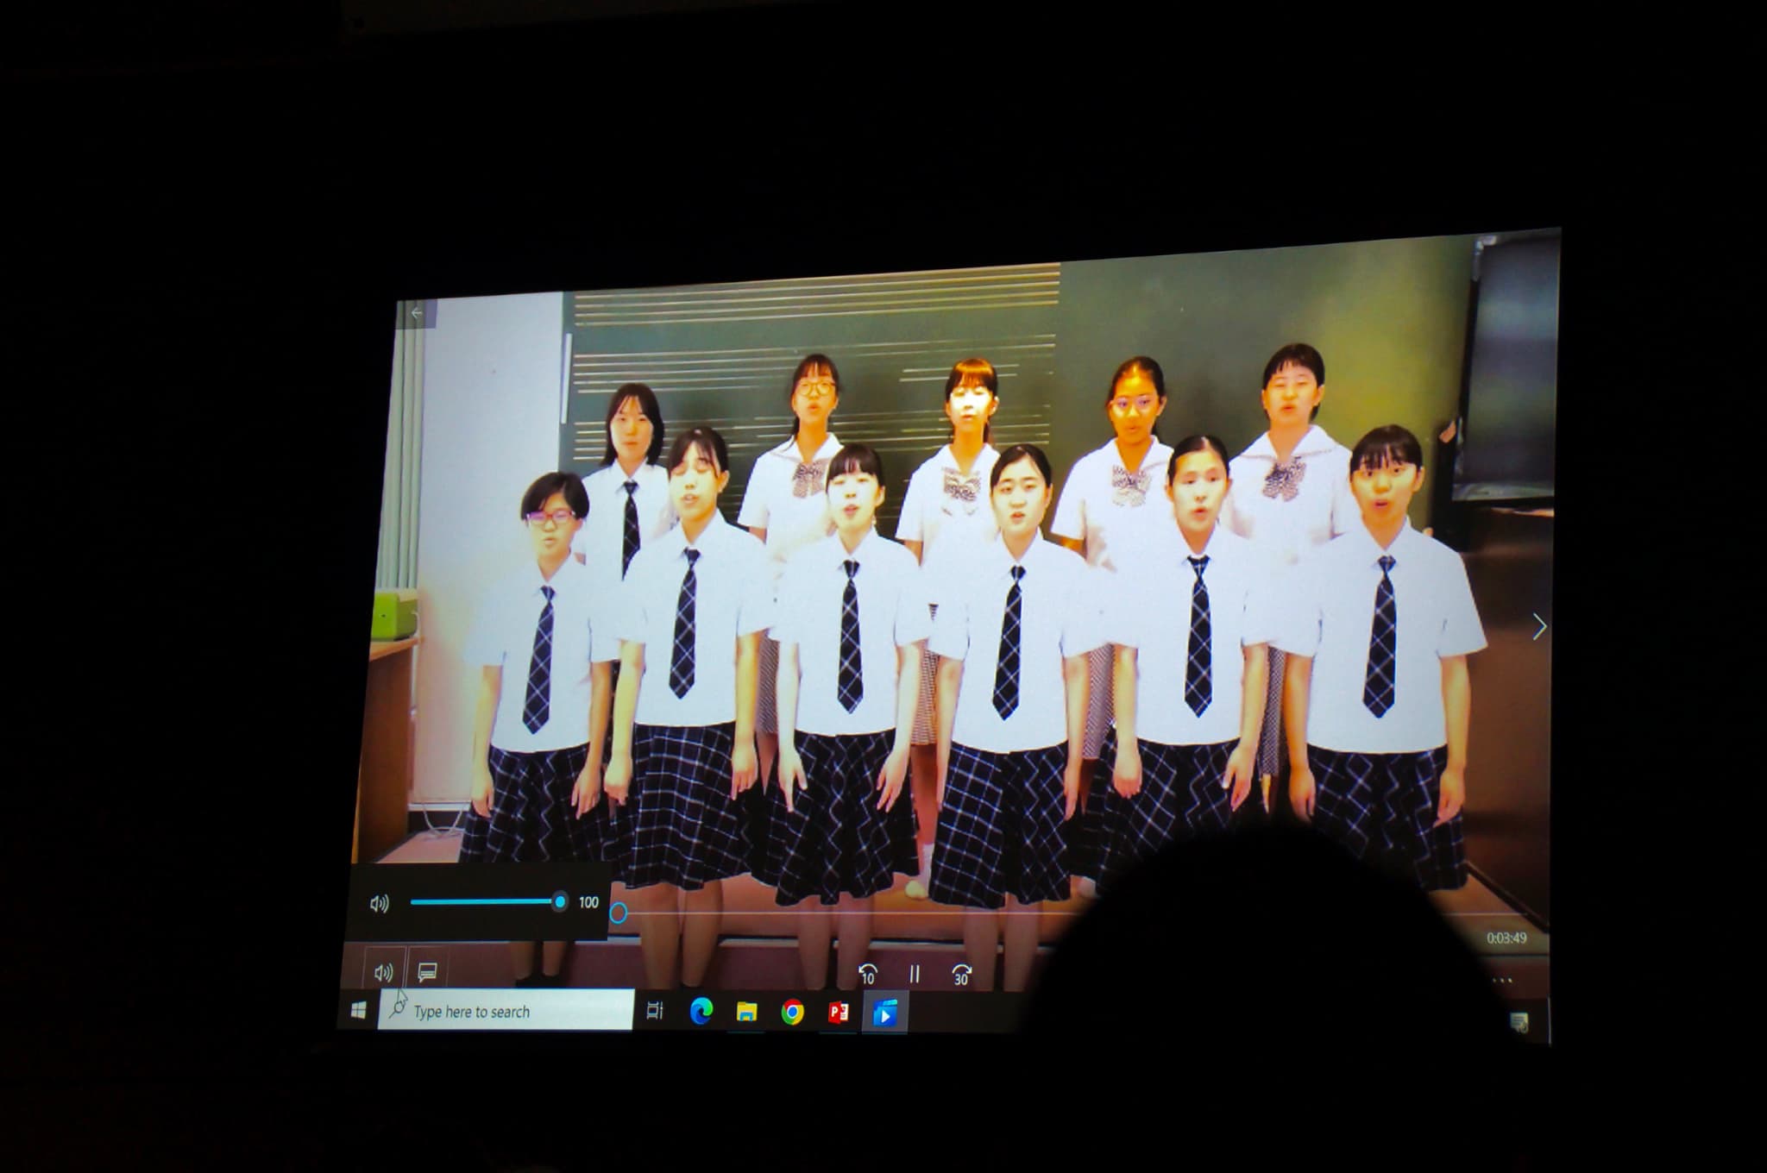Click the Movies & TV taskbar icon
1767x1173 pixels.
click(884, 1013)
